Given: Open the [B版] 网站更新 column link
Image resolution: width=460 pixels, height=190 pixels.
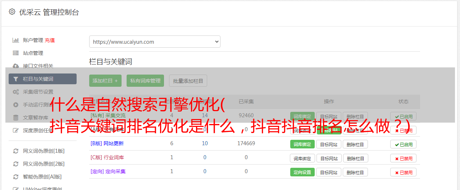Looking at the screenshot, I should tap(107, 143).
